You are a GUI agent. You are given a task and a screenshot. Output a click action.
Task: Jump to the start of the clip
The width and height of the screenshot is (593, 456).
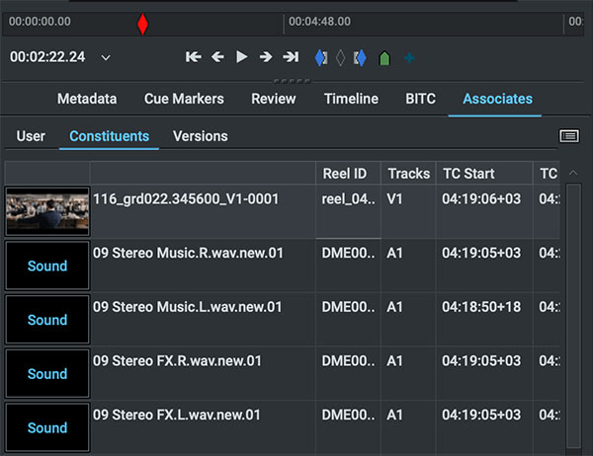point(194,57)
